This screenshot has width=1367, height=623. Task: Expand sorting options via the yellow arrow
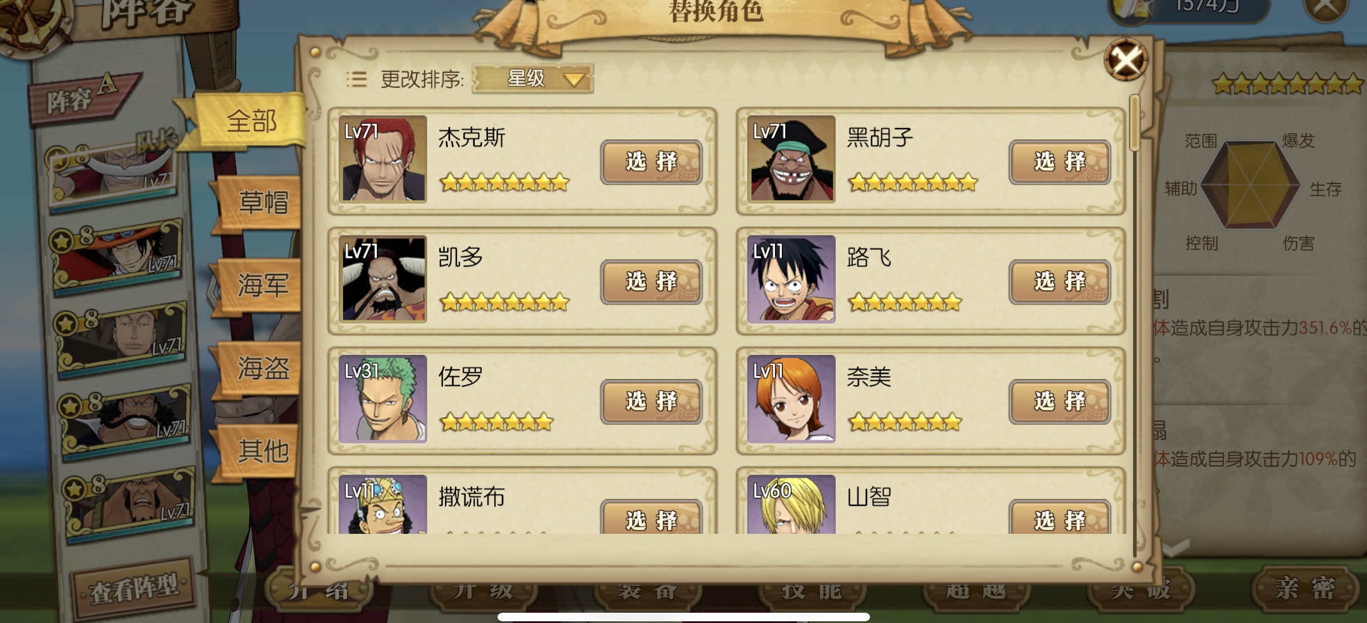[574, 79]
